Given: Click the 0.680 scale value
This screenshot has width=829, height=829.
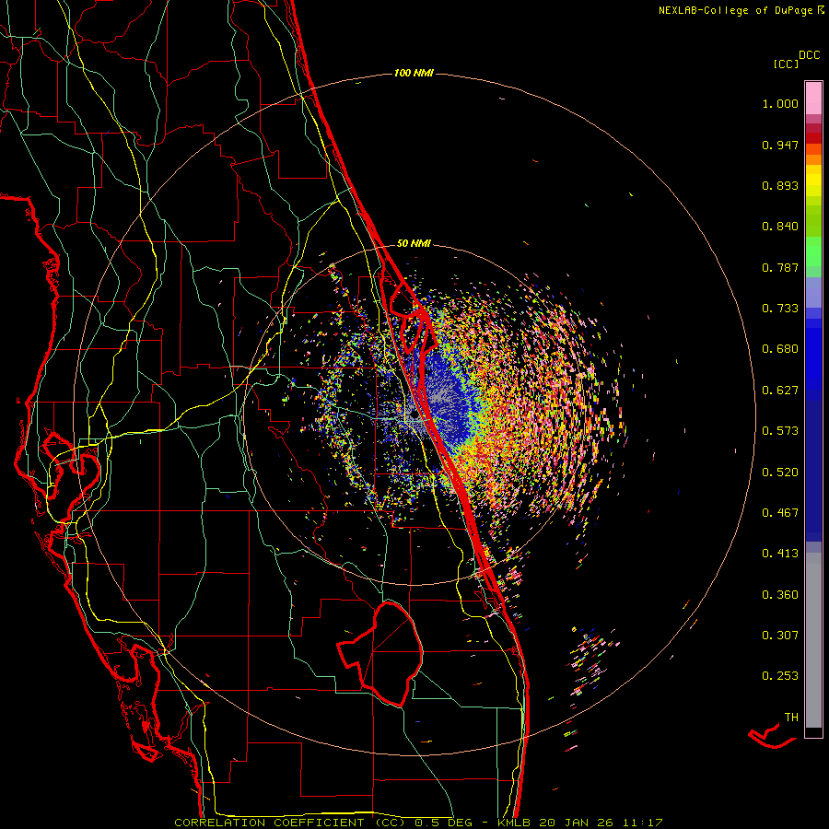Looking at the screenshot, I should click(x=780, y=349).
